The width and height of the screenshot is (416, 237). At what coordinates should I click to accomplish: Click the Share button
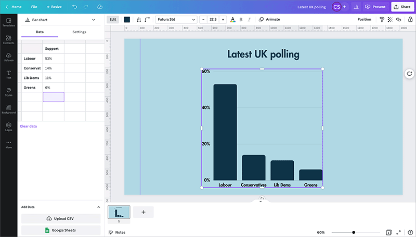402,7
